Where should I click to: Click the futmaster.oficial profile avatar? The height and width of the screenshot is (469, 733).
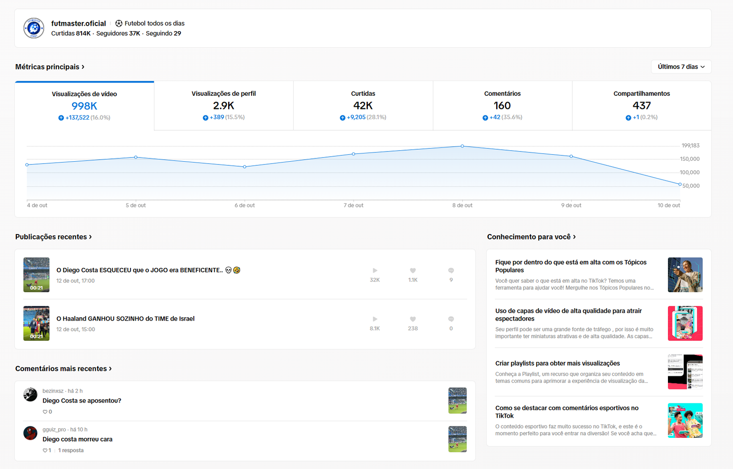point(34,28)
